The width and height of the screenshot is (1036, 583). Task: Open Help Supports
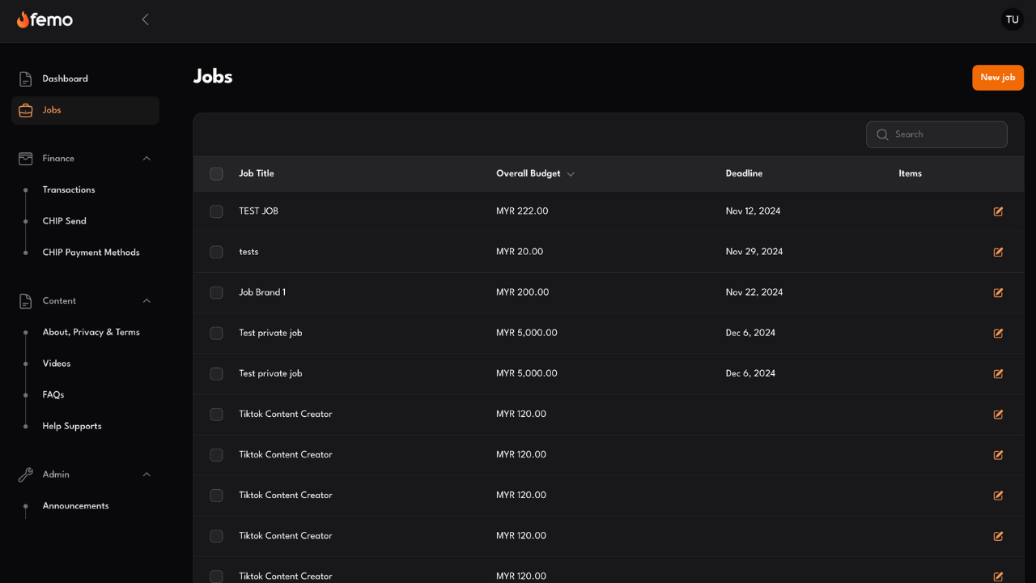(72, 426)
